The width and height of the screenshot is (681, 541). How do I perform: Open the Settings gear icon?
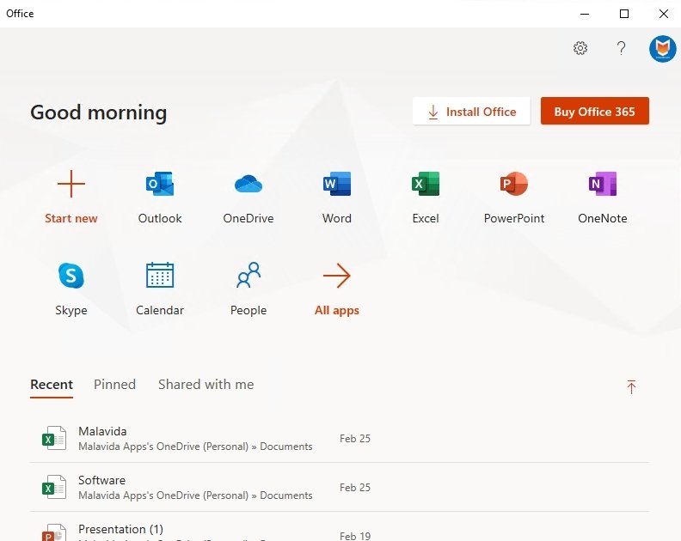coord(580,48)
